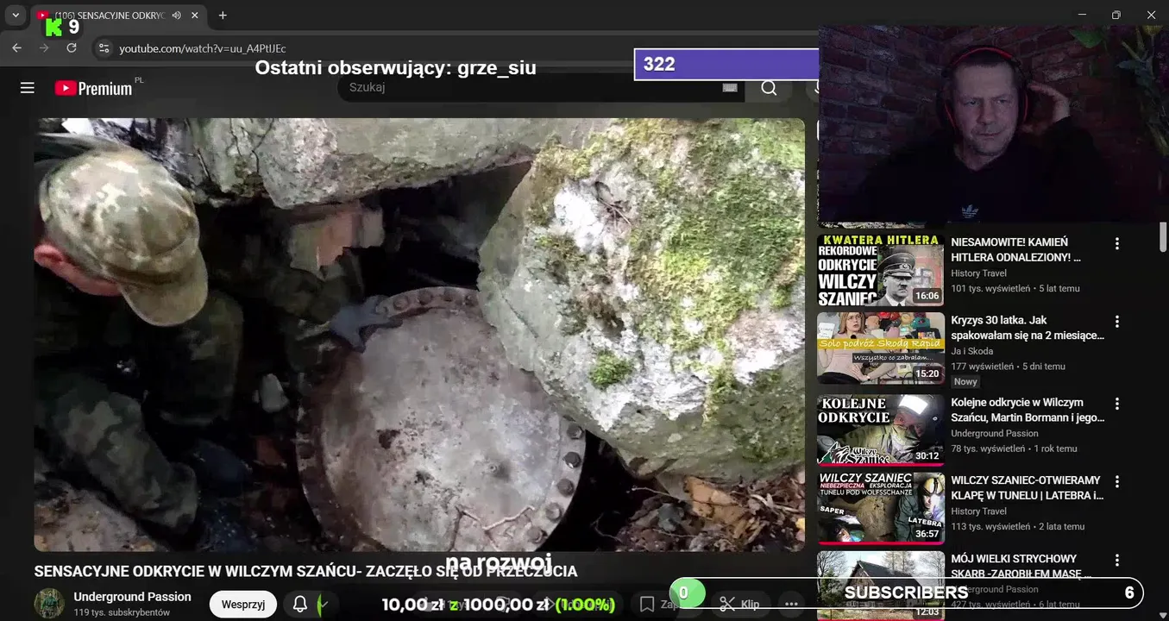Open Wilczy Szaniec tunnel thumbnail 36:57
The image size is (1169, 621).
point(881,507)
